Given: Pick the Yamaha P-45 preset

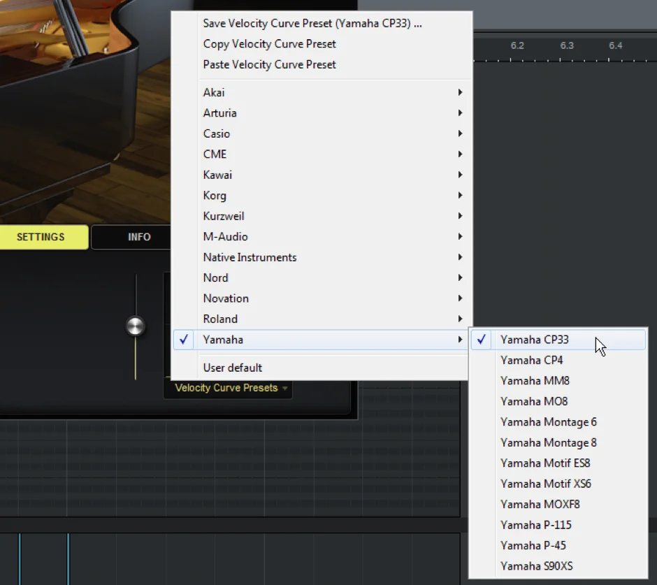Looking at the screenshot, I should coord(558,545).
